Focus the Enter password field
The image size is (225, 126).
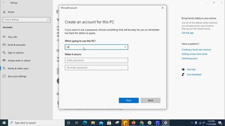[96, 60]
